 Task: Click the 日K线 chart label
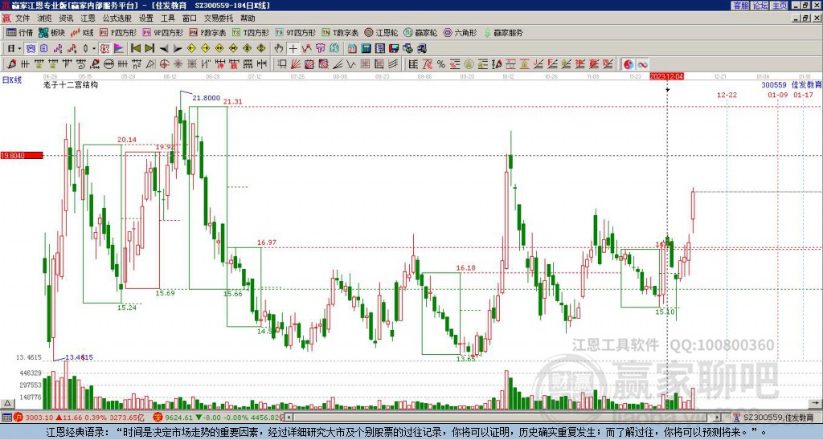12,79
